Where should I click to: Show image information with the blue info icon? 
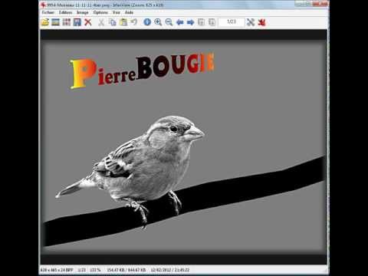(147, 22)
